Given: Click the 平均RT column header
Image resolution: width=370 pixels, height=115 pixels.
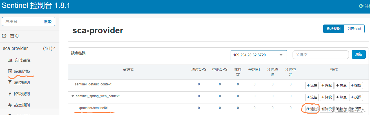Looking at the screenshot, I should (x=254, y=69).
